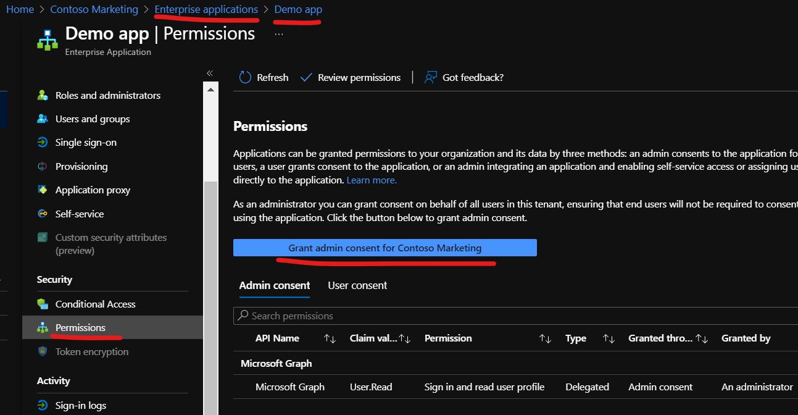Focus the Search permissions field
The height and width of the screenshot is (415, 798).
515,316
